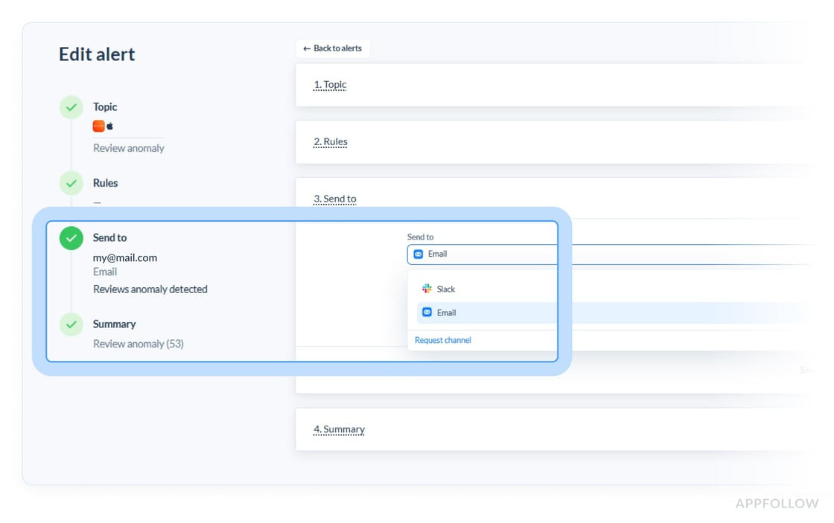This screenshot has width=834, height=523.
Task: Click the envelope icon in Send to field
Action: 418,254
